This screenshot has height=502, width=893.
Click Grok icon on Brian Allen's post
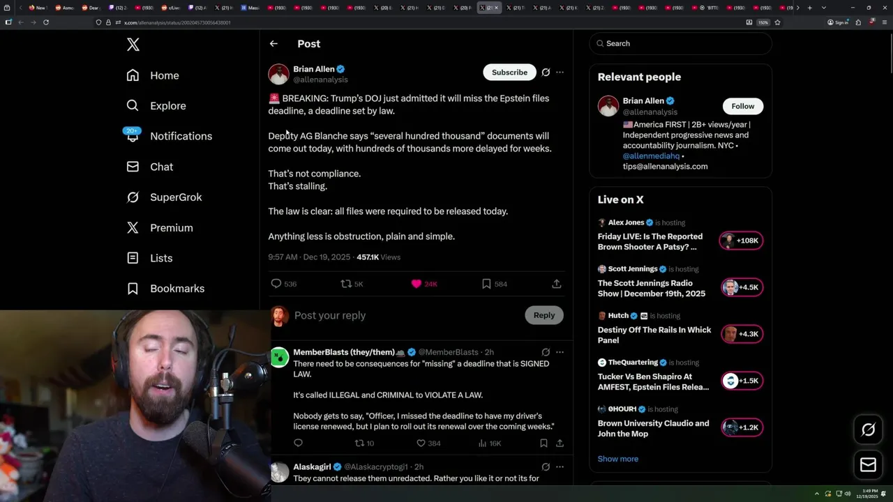[x=546, y=73]
